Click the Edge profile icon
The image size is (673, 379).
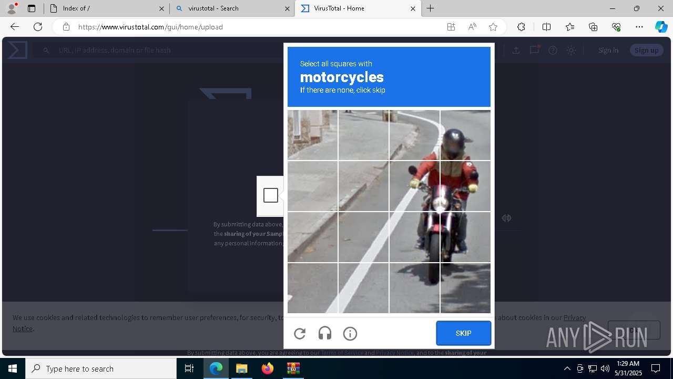click(12, 8)
